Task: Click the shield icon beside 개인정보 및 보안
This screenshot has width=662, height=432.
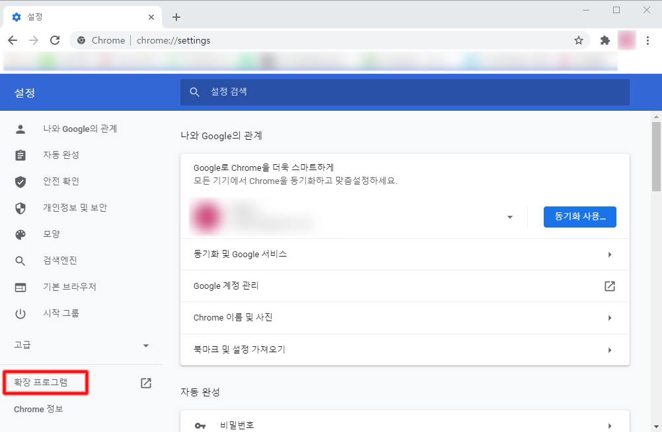Action: 20,208
